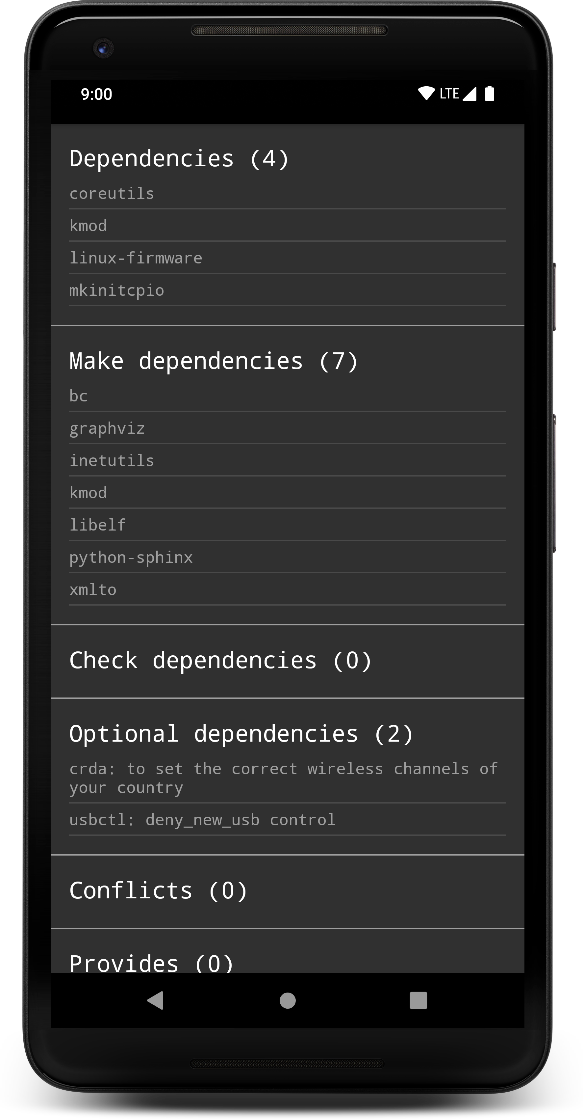Open the linux-firmware dependency
Screen dimensions: 583x1120
pyautogui.click(x=287, y=258)
